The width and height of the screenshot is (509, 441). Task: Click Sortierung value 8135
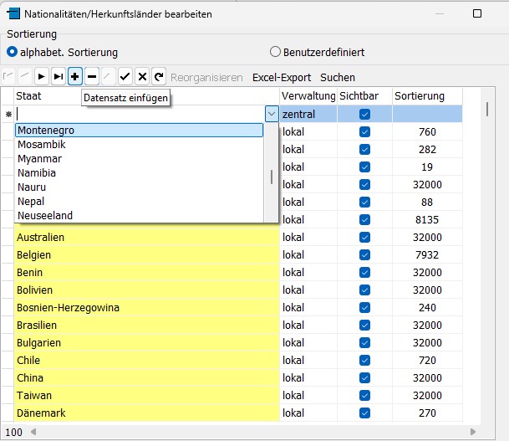pos(427,220)
